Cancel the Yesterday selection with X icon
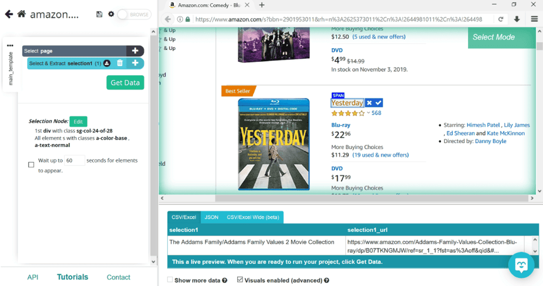Image resolution: width=543 pixels, height=286 pixels. click(x=369, y=103)
